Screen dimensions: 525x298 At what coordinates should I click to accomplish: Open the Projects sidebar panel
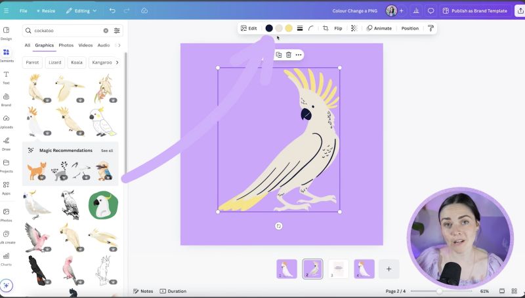6,166
